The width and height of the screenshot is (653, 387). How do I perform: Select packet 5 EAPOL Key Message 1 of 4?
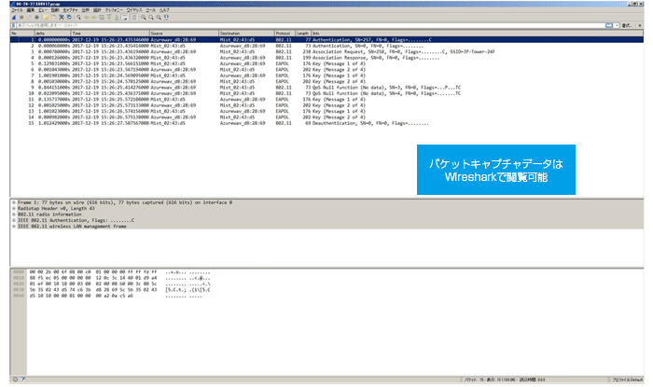(326, 63)
